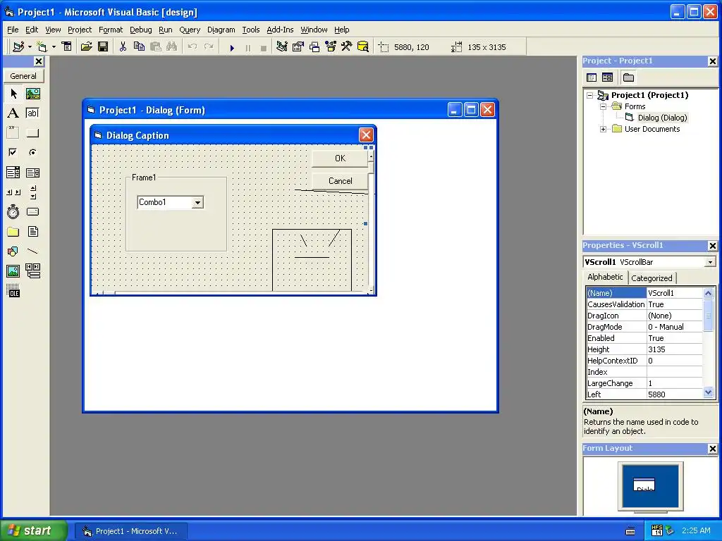722x541 pixels.
Task: Open the Object Browser toolbar icon
Action: 331,46
